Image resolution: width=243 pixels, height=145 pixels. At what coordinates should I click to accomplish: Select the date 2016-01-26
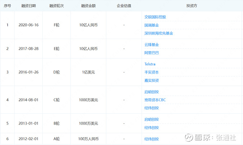pyautogui.click(x=29, y=72)
